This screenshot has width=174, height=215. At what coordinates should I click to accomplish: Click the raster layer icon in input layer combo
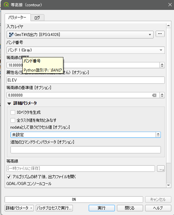[x=11, y=35]
